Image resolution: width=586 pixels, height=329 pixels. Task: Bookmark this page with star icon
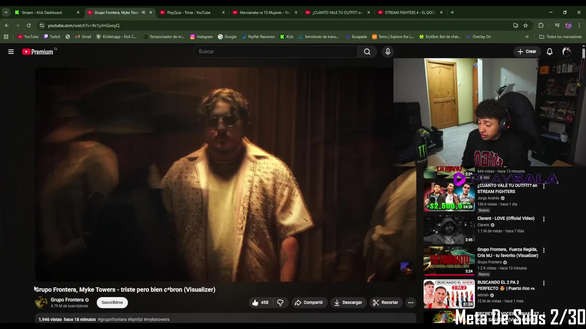pyautogui.click(x=526, y=26)
